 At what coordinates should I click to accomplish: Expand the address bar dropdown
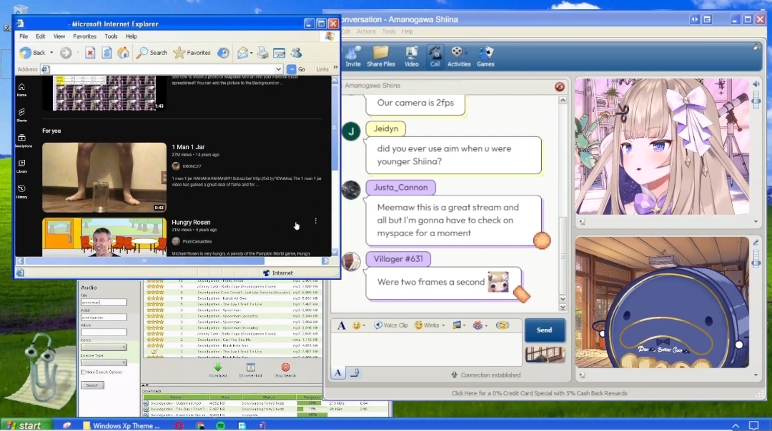point(279,69)
